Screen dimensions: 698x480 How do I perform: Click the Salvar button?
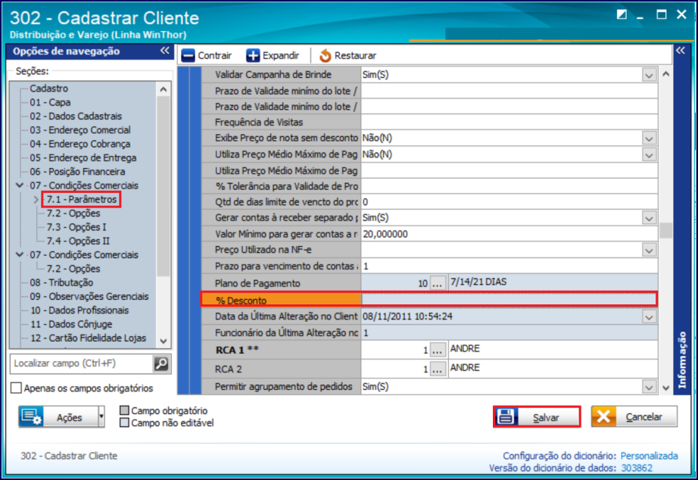(537, 416)
